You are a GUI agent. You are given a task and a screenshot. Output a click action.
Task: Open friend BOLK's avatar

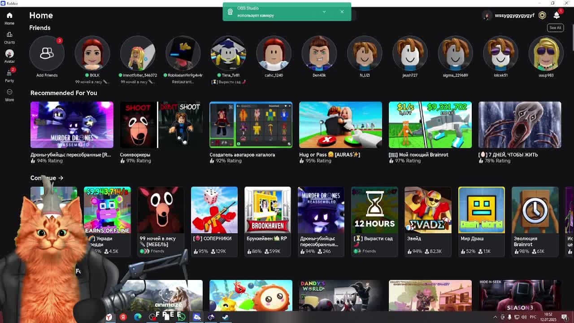tap(92, 53)
